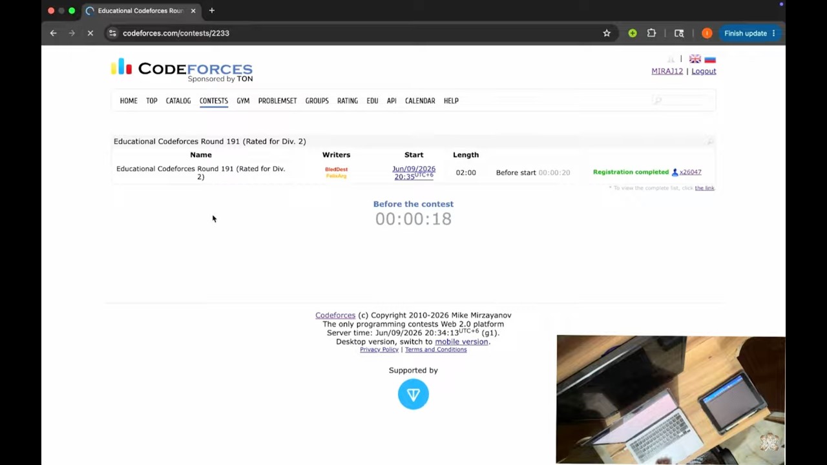Open the HELP menu item
827x465 pixels.
click(x=451, y=101)
